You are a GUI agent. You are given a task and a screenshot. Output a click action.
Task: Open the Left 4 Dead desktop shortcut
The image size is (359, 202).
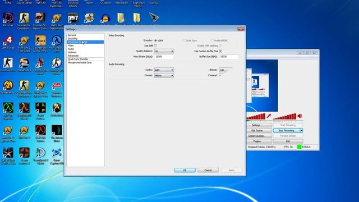pos(8,42)
